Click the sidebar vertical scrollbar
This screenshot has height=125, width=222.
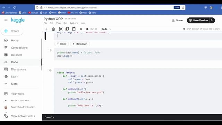(x=42, y=55)
